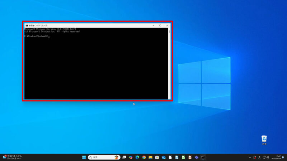Open the network status tray icon
Image resolution: width=287 pixels, height=161 pixels.
pos(264,157)
